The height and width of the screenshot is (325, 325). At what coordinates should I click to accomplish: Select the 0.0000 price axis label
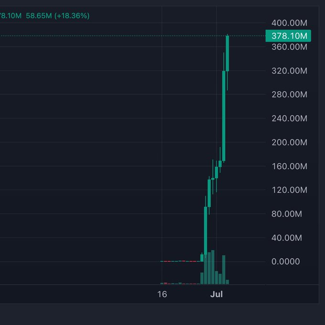click(286, 261)
